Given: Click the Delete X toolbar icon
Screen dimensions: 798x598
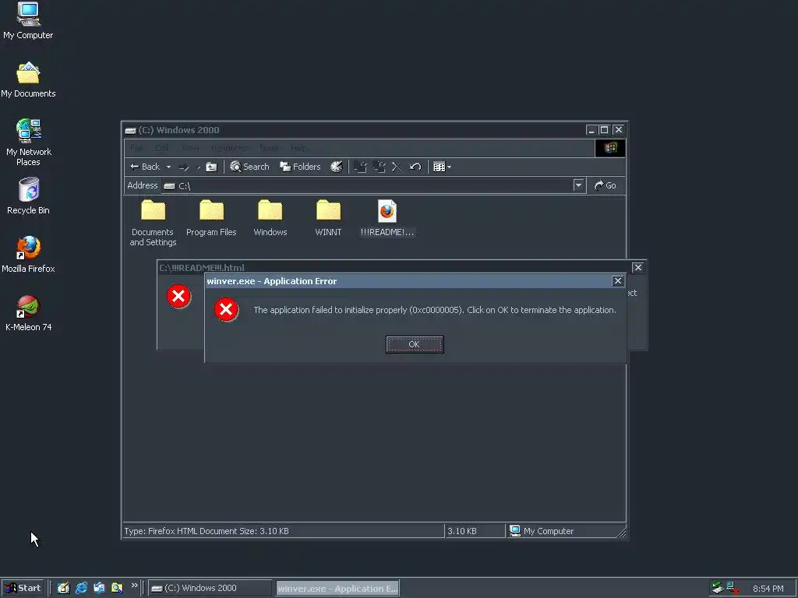Looking at the screenshot, I should 397,167.
